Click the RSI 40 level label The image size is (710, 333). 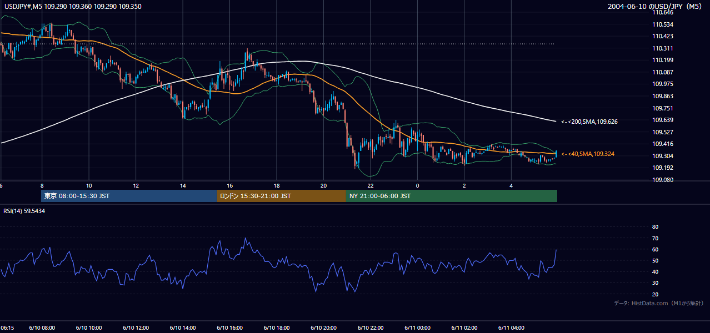[655, 271]
